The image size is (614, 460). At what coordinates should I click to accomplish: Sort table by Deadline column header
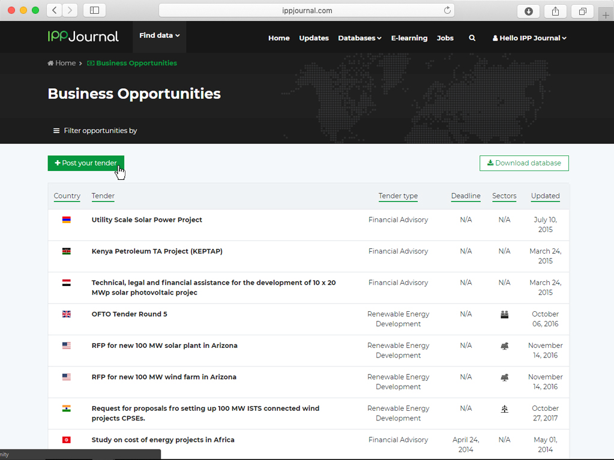tap(466, 196)
